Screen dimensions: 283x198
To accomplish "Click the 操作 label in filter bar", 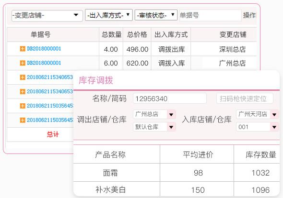I will pos(249,15).
